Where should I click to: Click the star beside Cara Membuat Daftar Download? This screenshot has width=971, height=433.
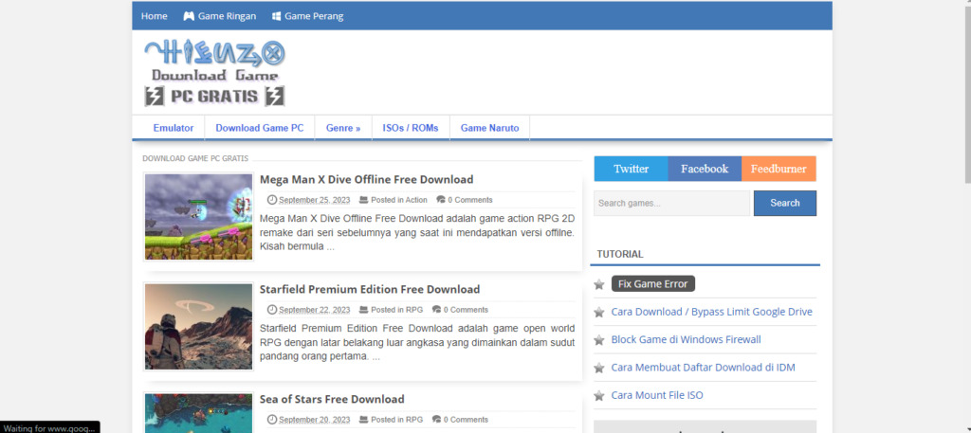point(599,368)
